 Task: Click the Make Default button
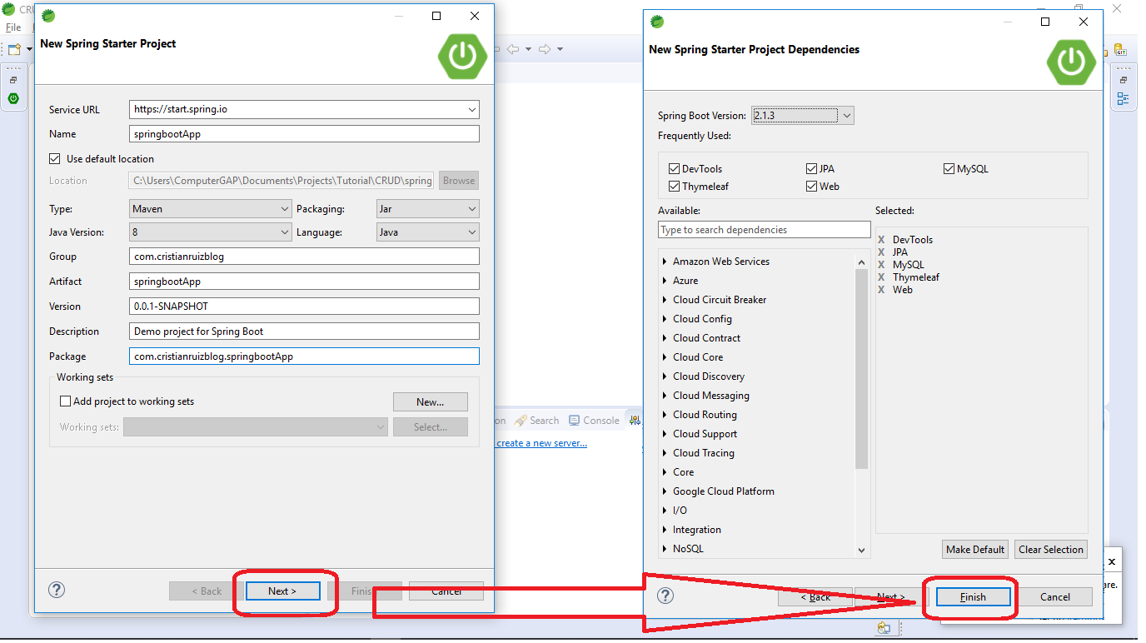tap(975, 550)
